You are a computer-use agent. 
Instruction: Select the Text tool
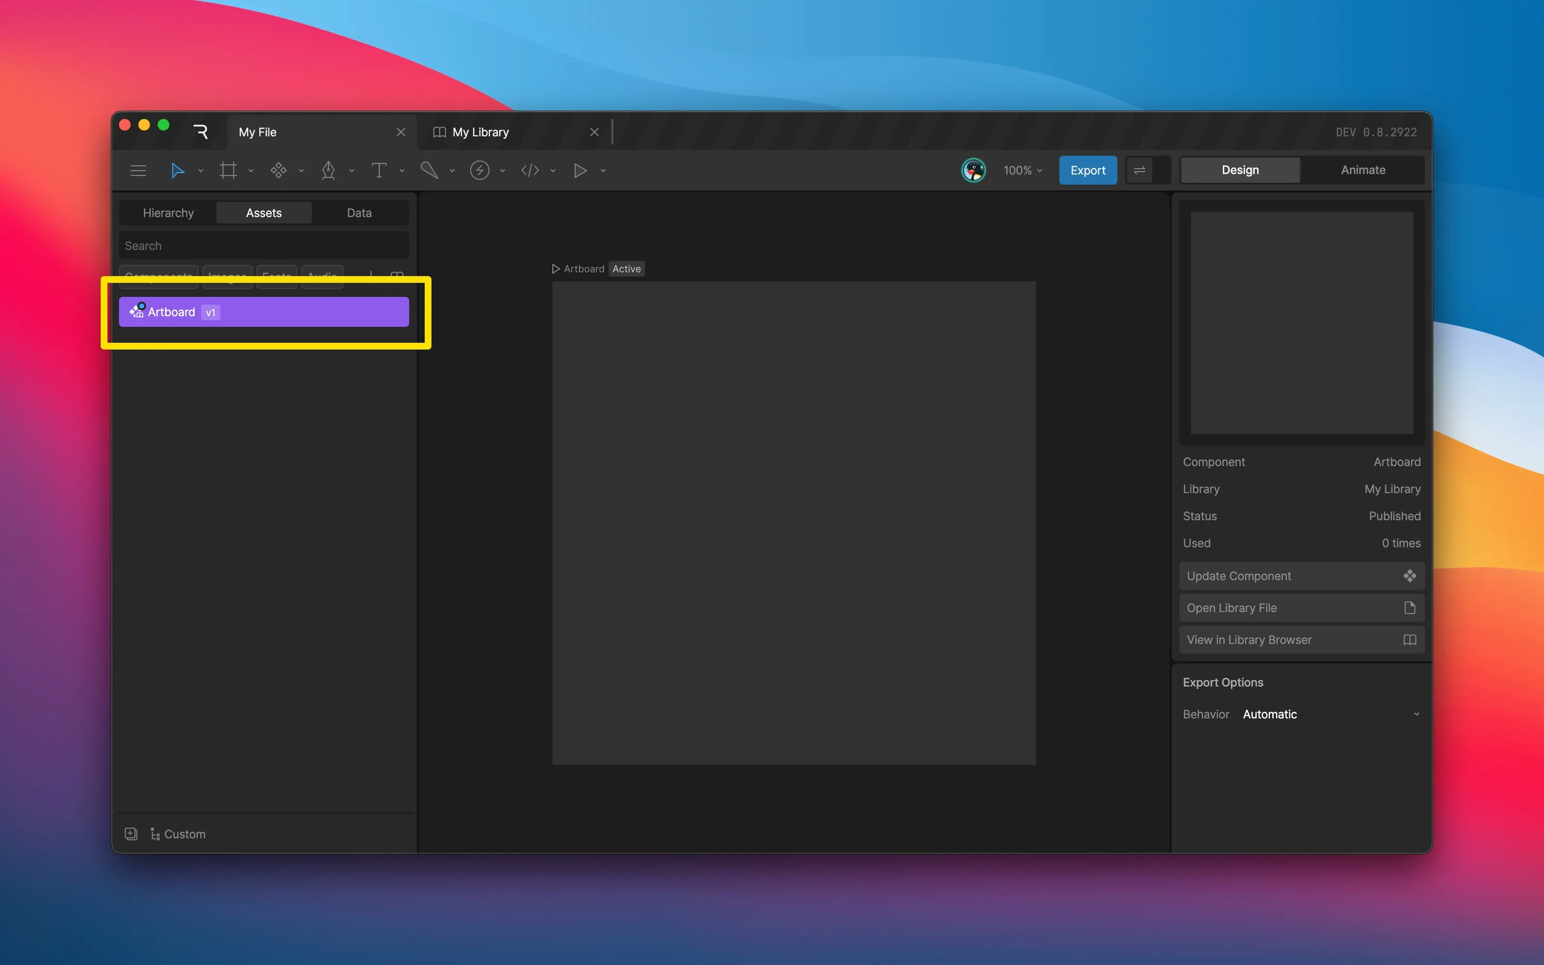(379, 170)
